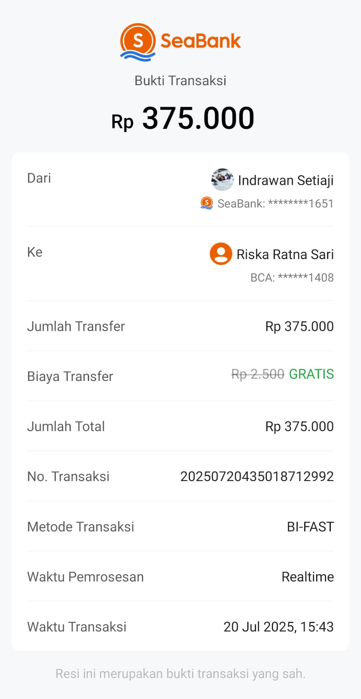The image size is (361, 699).
Task: Tap the SeaBank logo icon at top
Action: (x=138, y=42)
